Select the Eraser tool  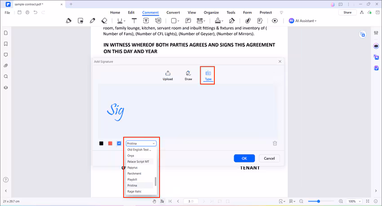(104, 21)
